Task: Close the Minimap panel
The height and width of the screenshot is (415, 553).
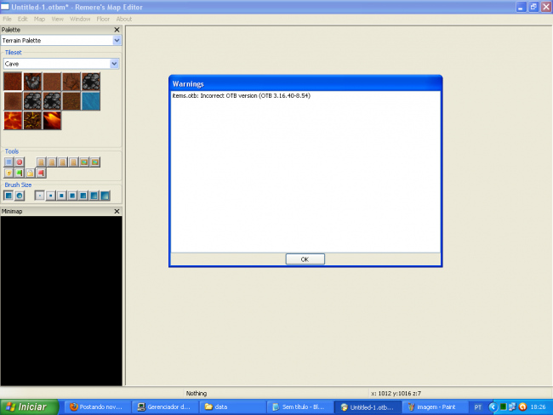Action: tap(117, 211)
